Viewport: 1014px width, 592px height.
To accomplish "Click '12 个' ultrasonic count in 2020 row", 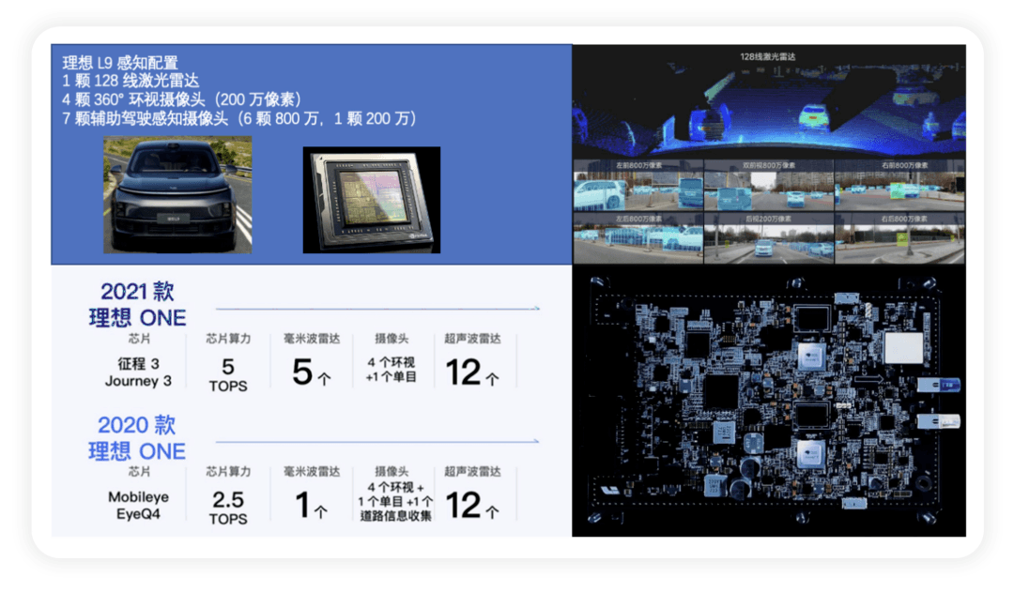I will (472, 506).
